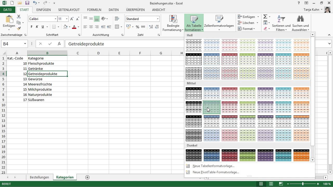Select the orange Dunkel table style thumbnail
Viewport: 333px width, 187px height.
click(x=301, y=155)
